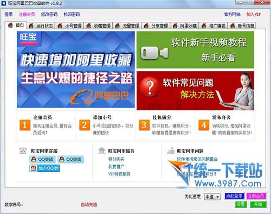Open the video camera tutorial icon
Image resolution: width=271 pixels, height=214 pixels.
[x=154, y=53]
